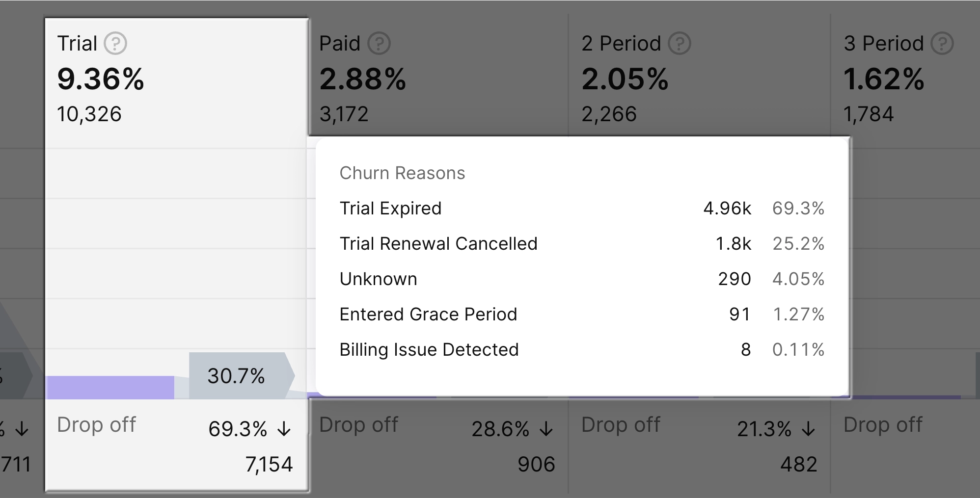980x498 pixels.
Task: Open the 3 Period help icon
Action: pos(942,43)
